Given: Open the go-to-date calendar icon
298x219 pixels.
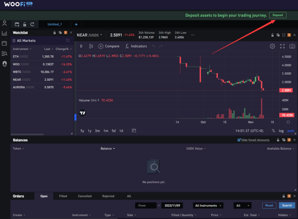Looking at the screenshot, I should tap(134, 130).
